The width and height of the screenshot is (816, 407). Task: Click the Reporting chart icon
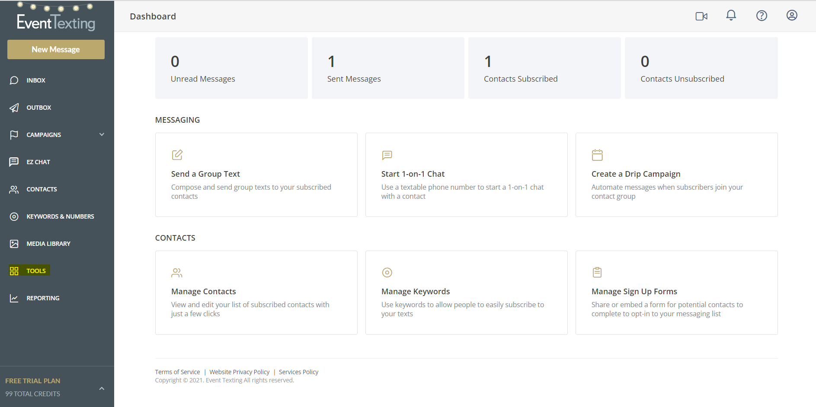click(x=14, y=298)
